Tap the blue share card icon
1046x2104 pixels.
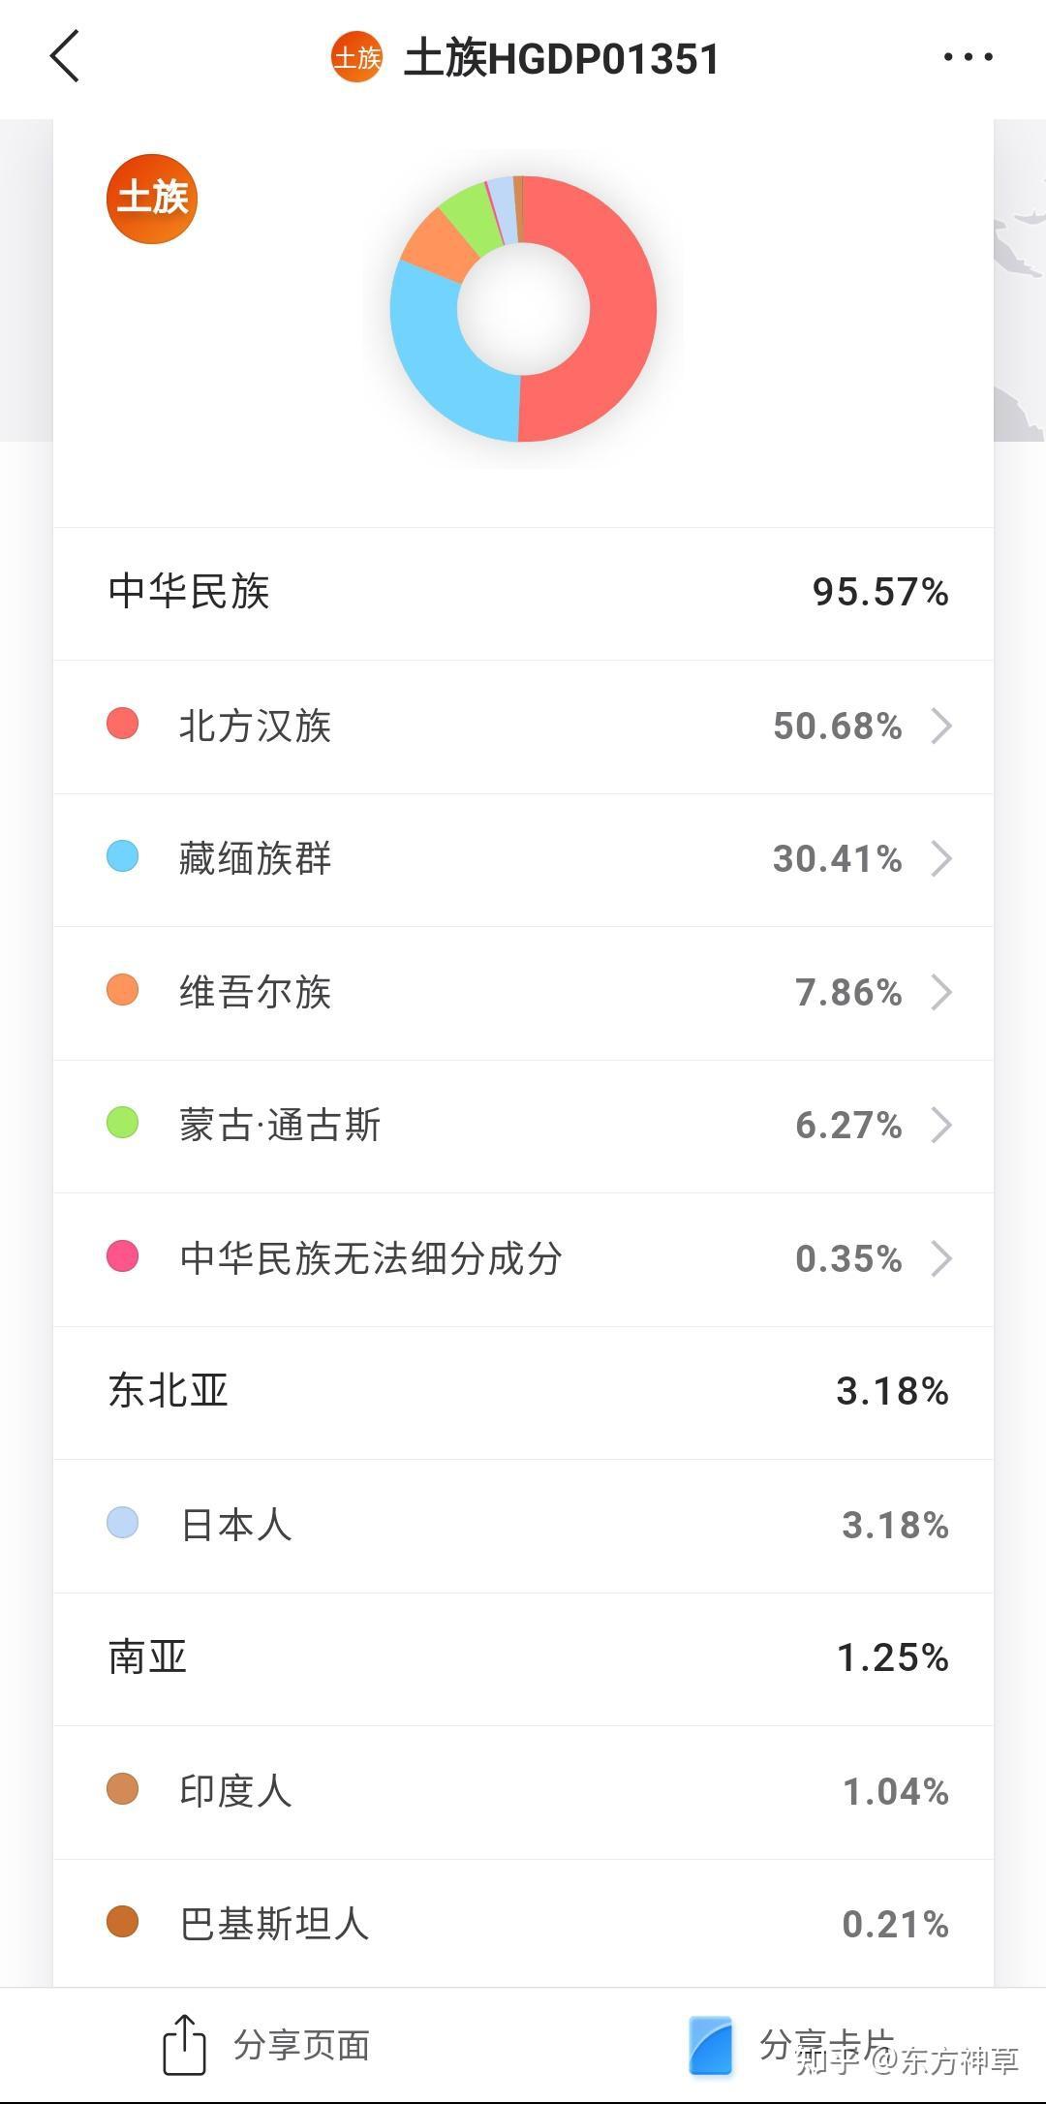pos(711,2045)
